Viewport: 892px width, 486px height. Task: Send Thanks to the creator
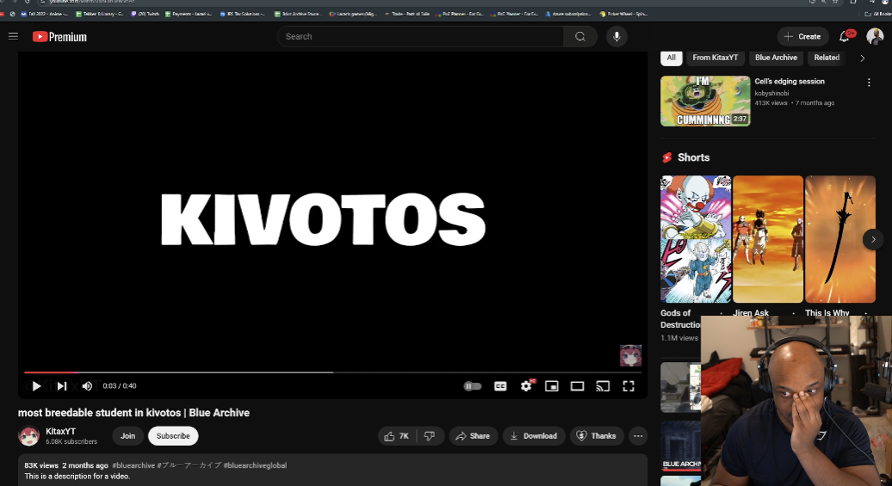coord(597,436)
